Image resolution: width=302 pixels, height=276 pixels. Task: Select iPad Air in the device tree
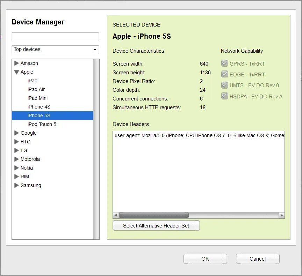[x=36, y=89]
